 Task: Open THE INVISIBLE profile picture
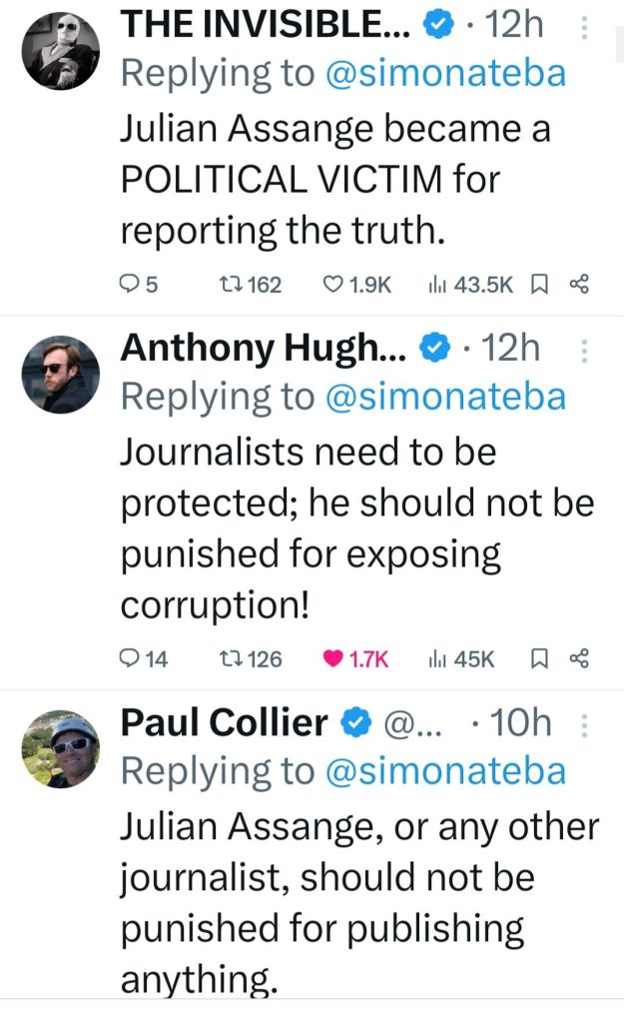(61, 52)
